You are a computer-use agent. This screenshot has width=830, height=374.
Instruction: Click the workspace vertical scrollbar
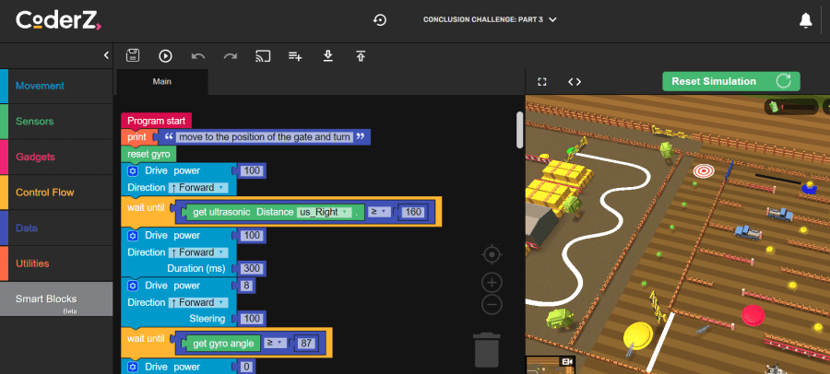tap(519, 130)
